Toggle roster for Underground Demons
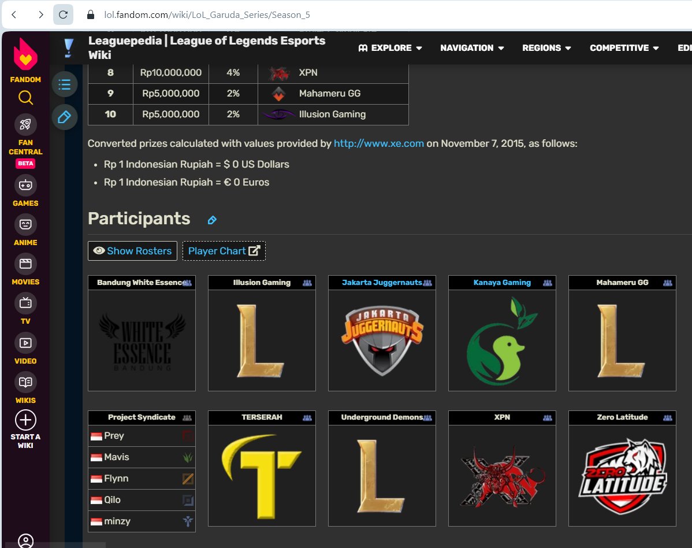 (427, 418)
